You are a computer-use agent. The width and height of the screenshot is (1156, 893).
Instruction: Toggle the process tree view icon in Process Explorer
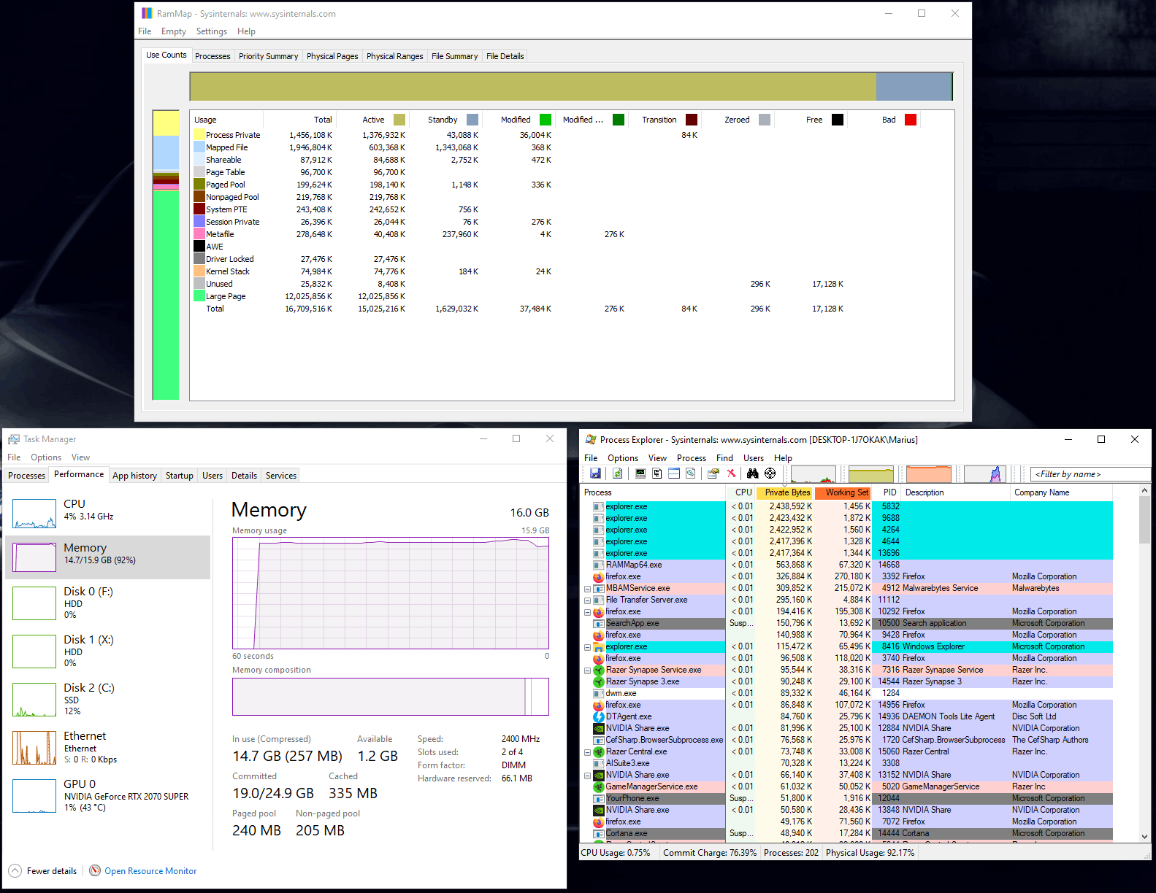[x=657, y=473]
